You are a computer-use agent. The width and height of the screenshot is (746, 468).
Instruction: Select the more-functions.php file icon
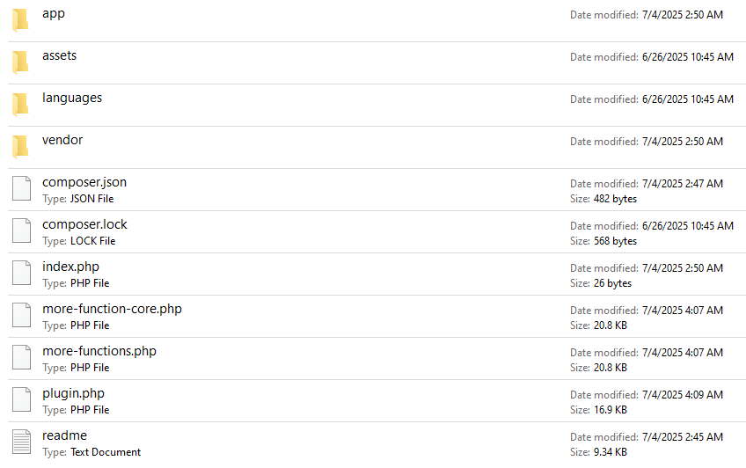(21, 358)
